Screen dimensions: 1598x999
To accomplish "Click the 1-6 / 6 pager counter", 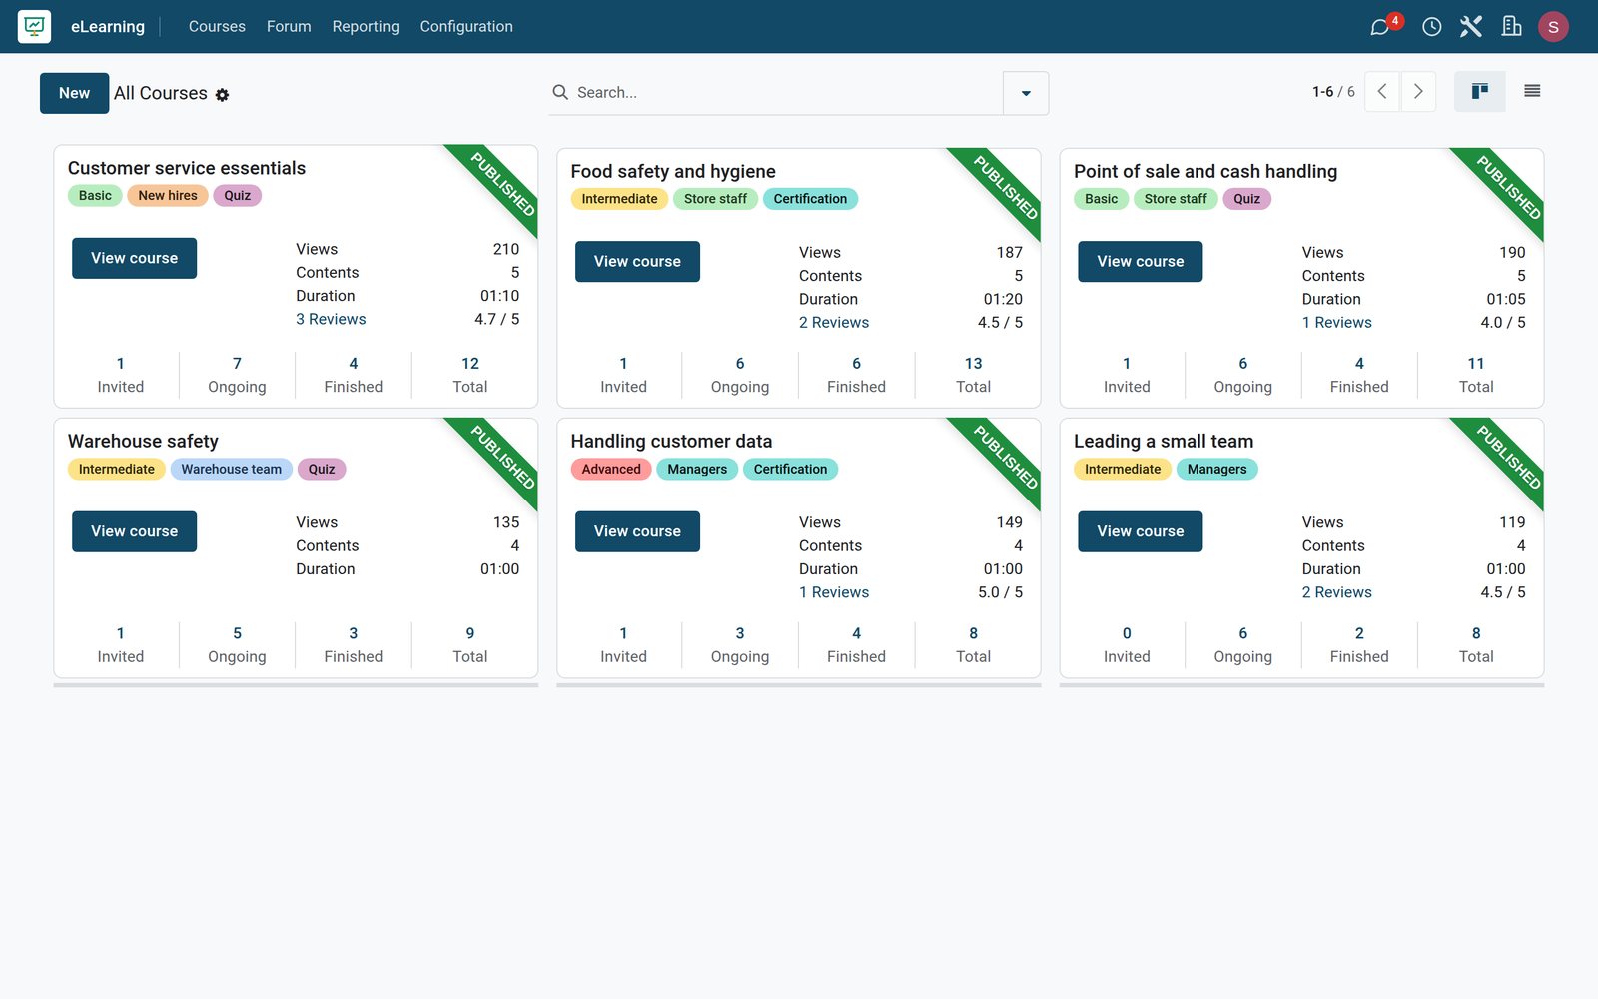I will (x=1333, y=92).
